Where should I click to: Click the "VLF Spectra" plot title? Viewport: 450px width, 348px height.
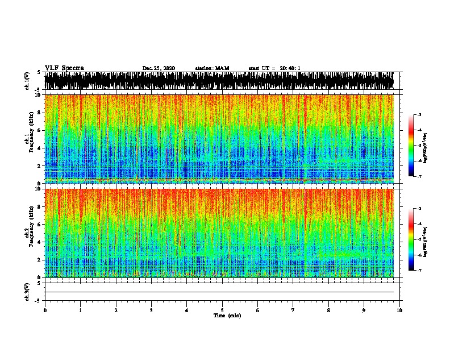(64, 68)
